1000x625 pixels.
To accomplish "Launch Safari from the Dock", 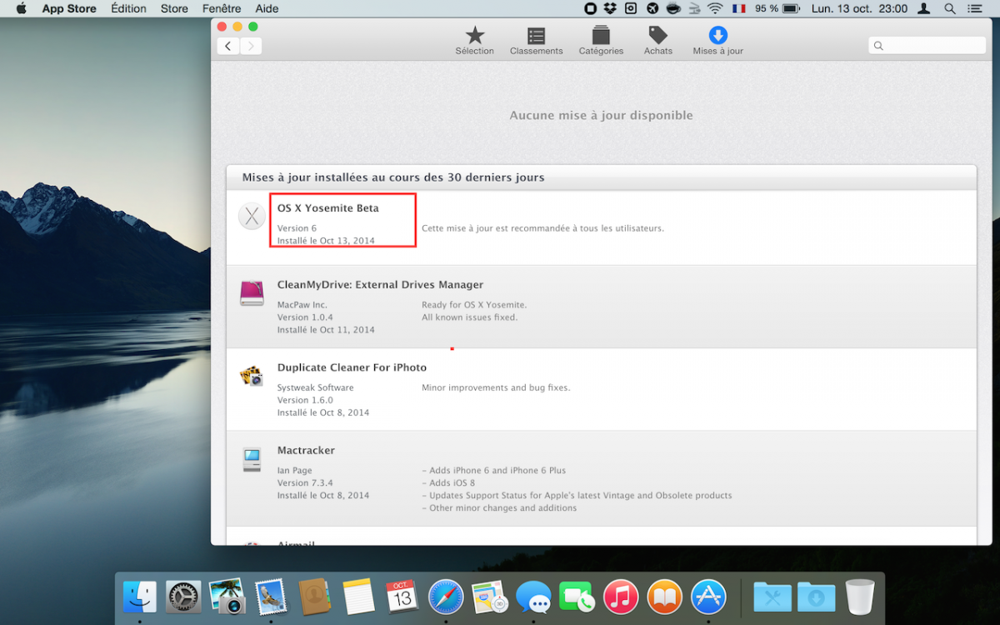I will click(x=446, y=597).
